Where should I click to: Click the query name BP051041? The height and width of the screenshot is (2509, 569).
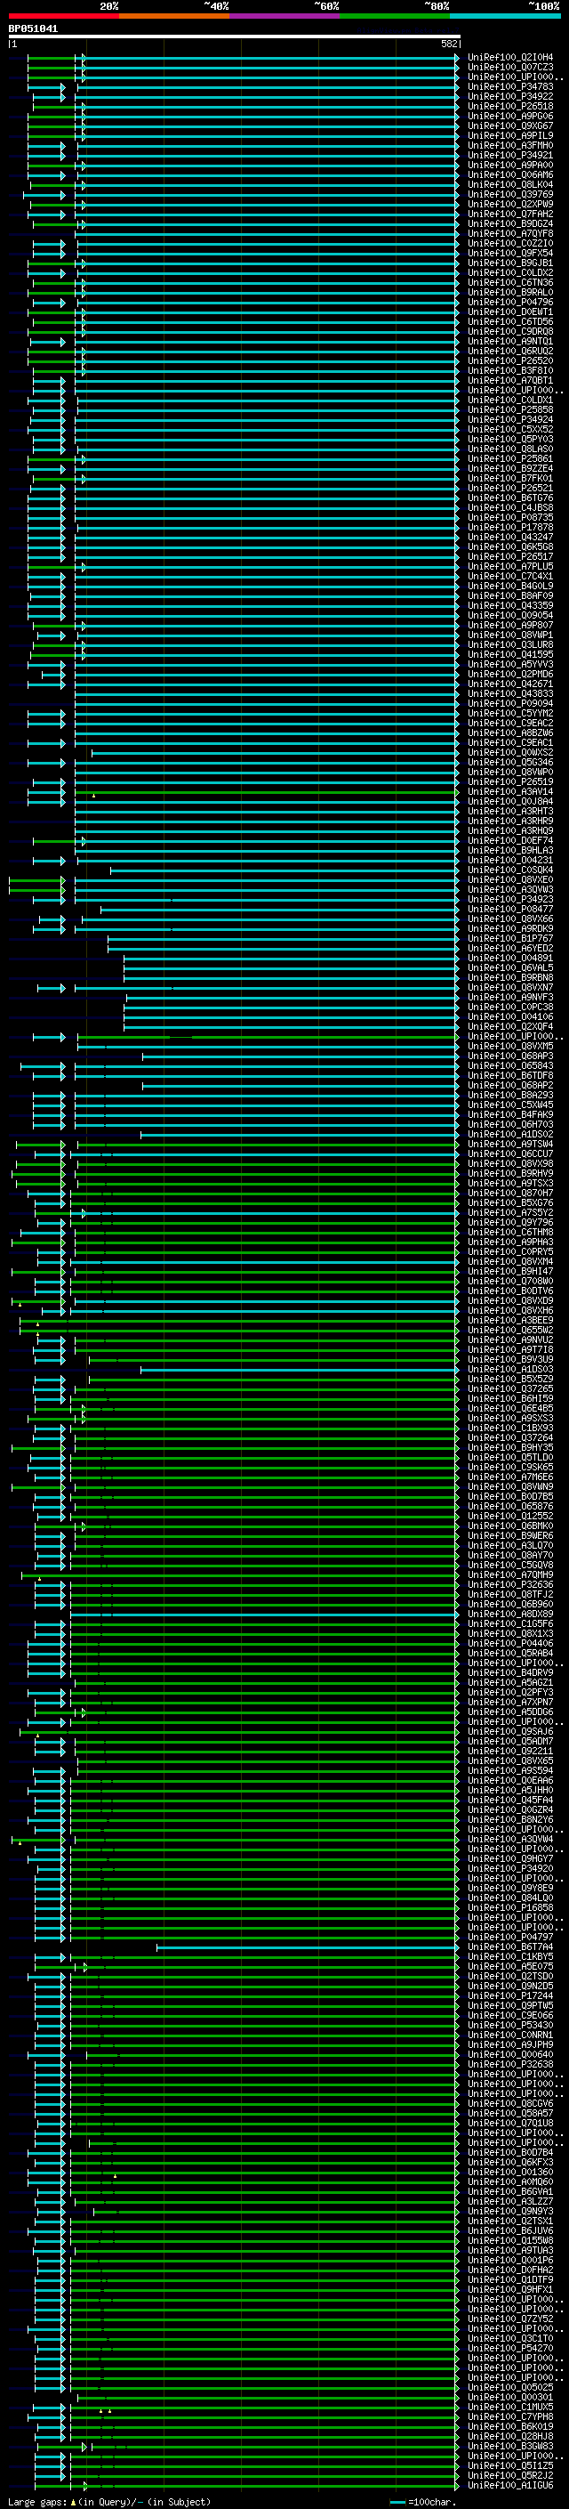[33, 28]
